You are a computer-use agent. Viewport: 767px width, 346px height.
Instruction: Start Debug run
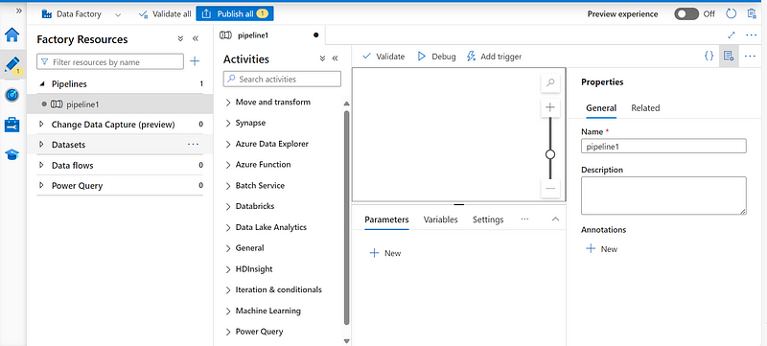pyautogui.click(x=436, y=57)
